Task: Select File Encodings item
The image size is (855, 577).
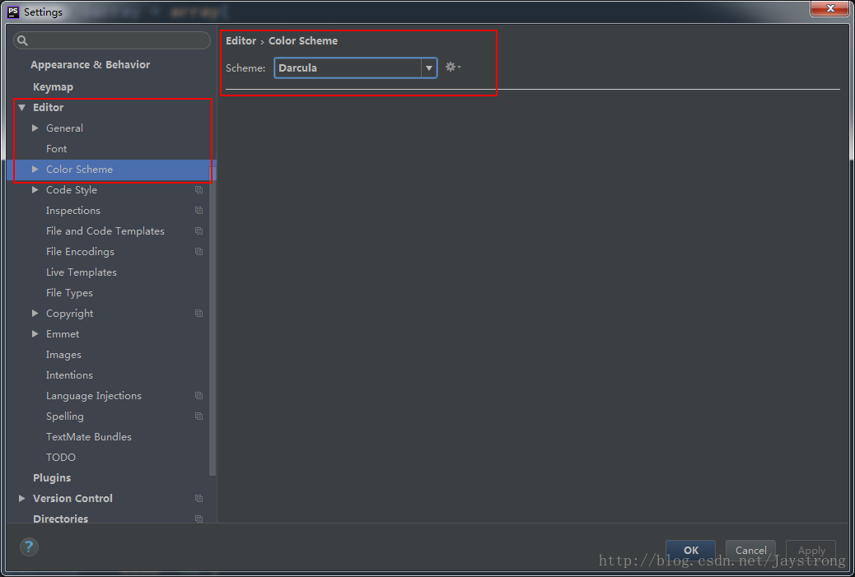Action: coord(80,252)
